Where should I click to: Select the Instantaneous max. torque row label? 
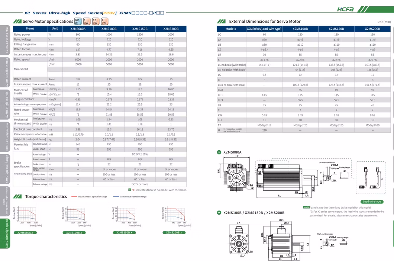click(30, 54)
